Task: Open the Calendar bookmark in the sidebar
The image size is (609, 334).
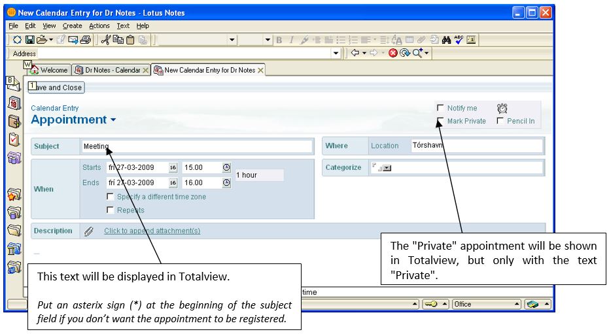Action: [14, 103]
